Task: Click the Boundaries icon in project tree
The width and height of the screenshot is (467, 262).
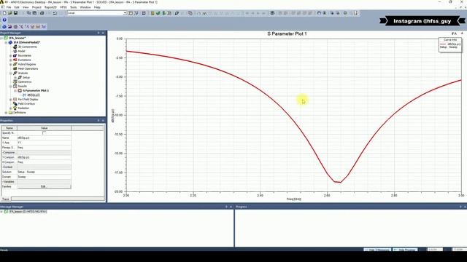Action: pos(15,55)
